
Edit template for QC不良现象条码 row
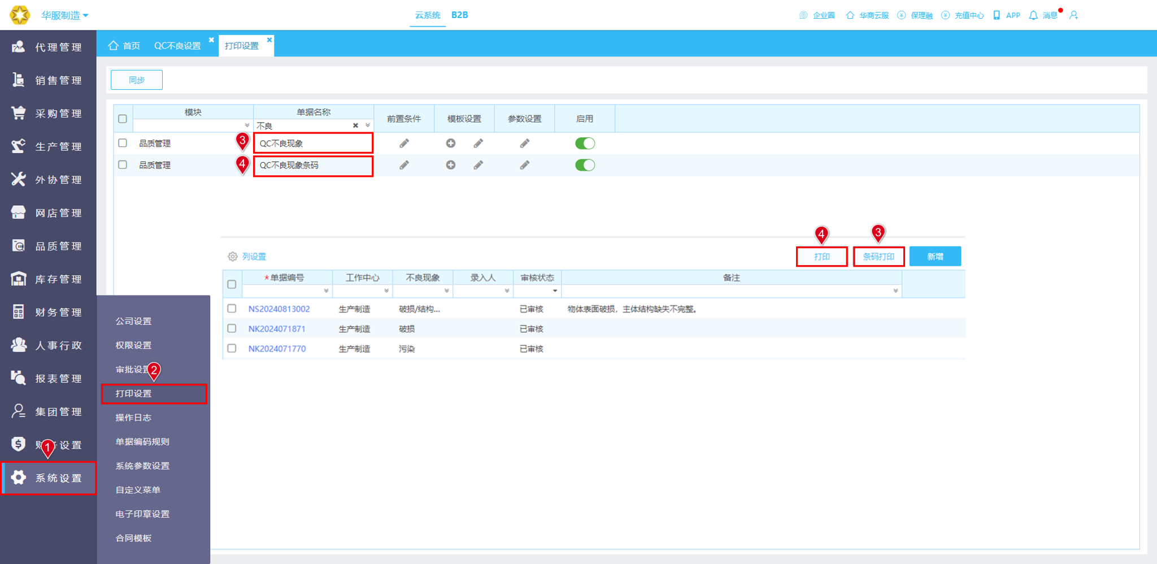pos(479,165)
